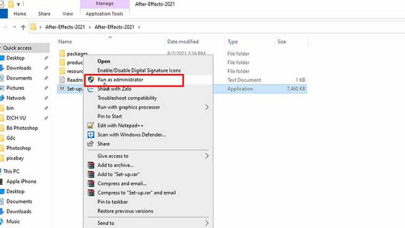Click the pixabay folder icon in sidebar
The width and height of the screenshot is (405, 228).
click(2, 158)
